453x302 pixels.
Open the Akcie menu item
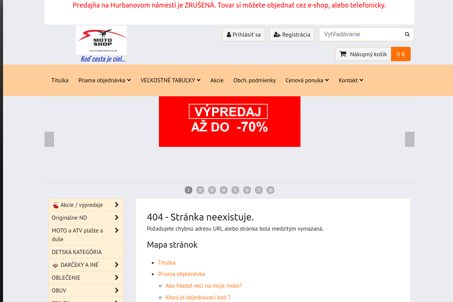217,80
